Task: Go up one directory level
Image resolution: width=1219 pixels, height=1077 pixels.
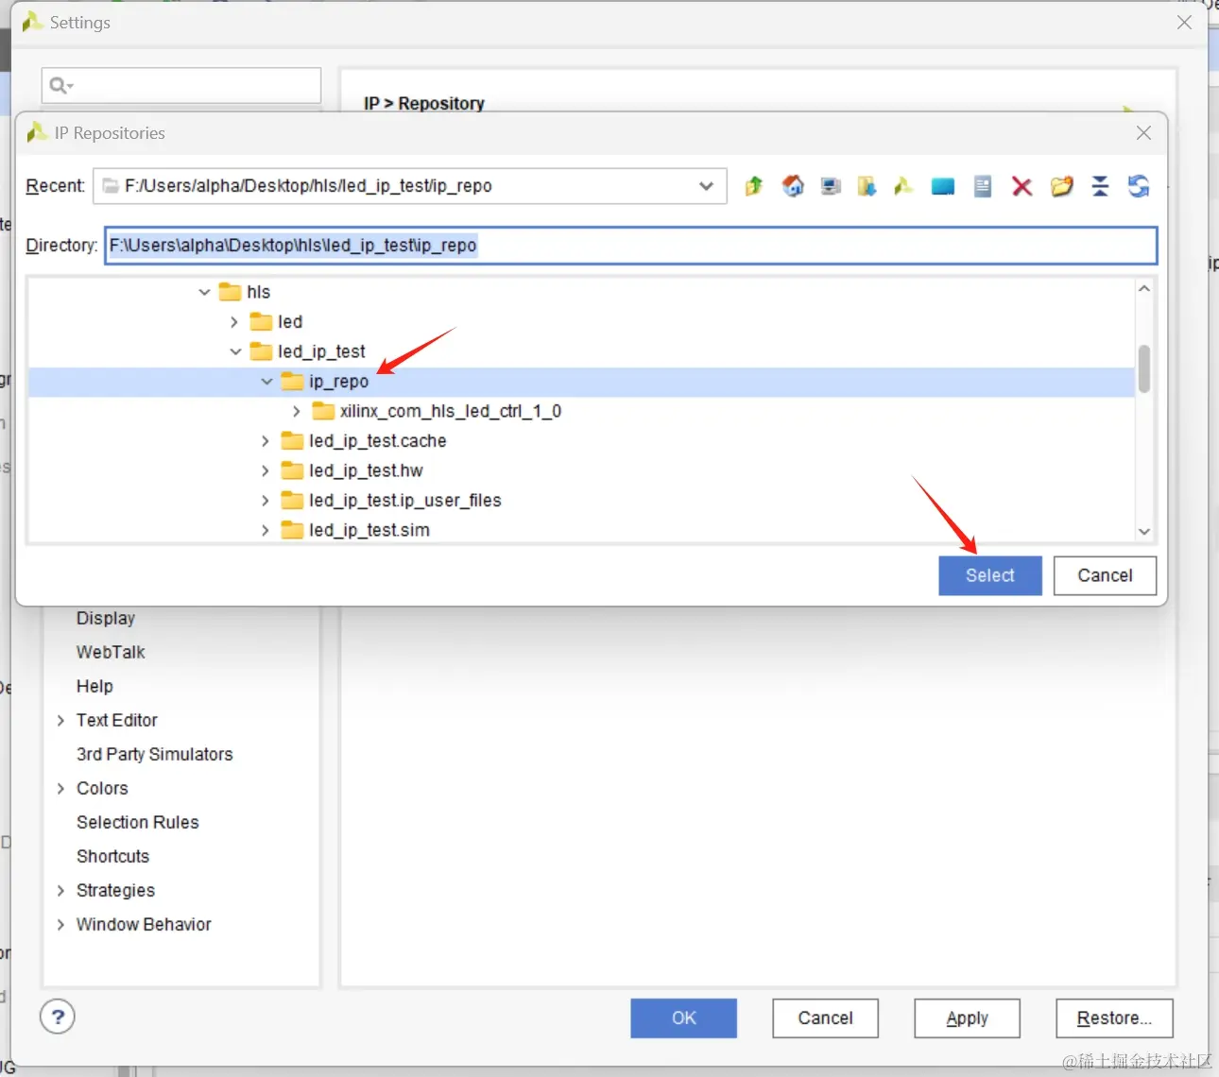Action: coord(753,186)
